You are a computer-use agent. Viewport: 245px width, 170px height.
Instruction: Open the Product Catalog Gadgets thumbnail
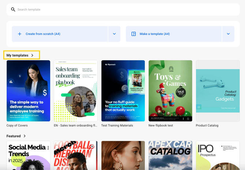[x=218, y=91]
